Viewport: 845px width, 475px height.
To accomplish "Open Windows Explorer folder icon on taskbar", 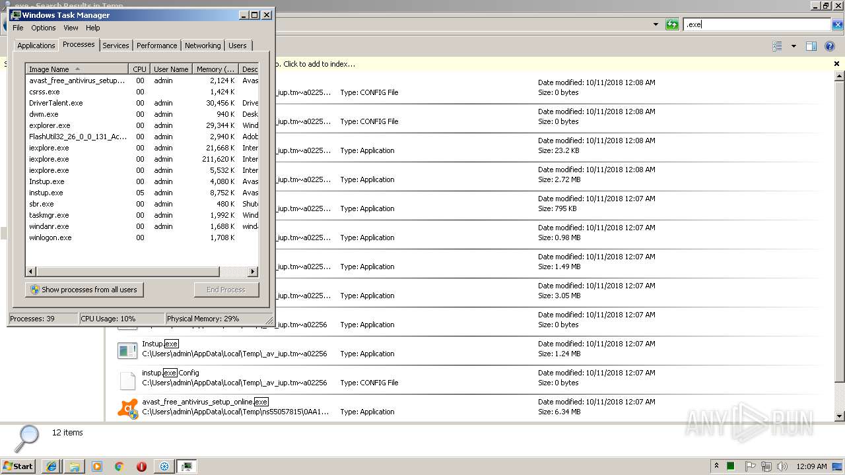I will 74,466.
